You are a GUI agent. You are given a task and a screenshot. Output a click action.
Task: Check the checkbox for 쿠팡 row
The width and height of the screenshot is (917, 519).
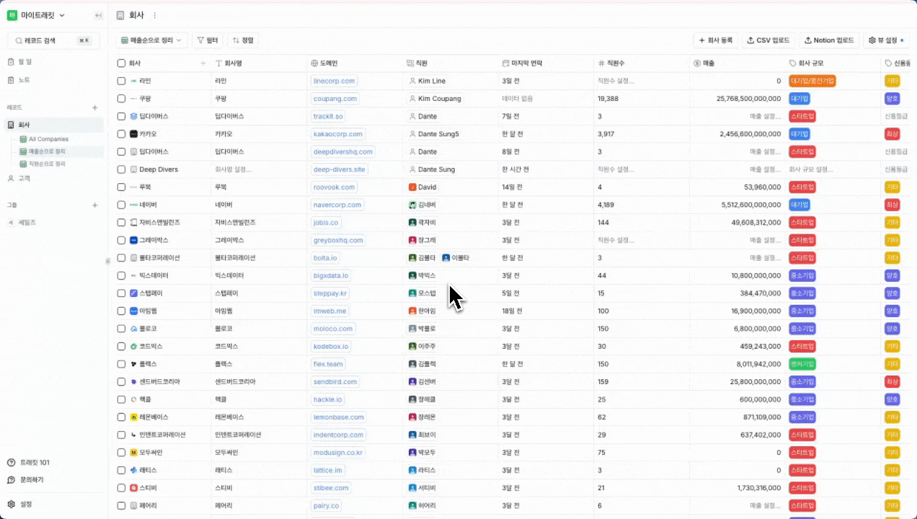click(121, 99)
